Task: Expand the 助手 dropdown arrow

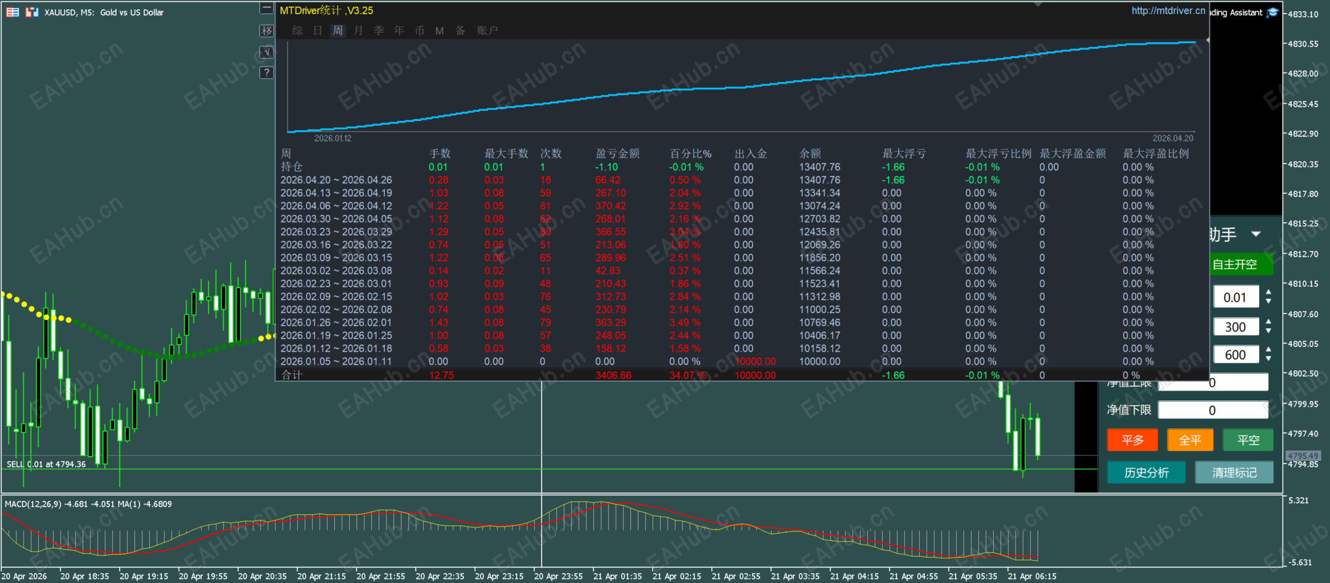Action: (x=1256, y=234)
